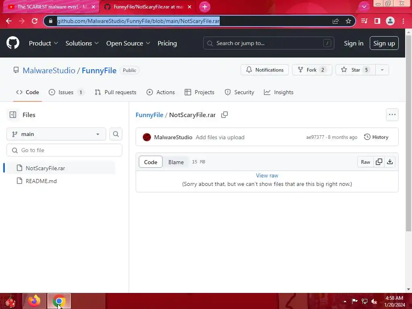Click the tab search chevron in title bar
The width and height of the screenshot is (412, 309).
(364, 7)
